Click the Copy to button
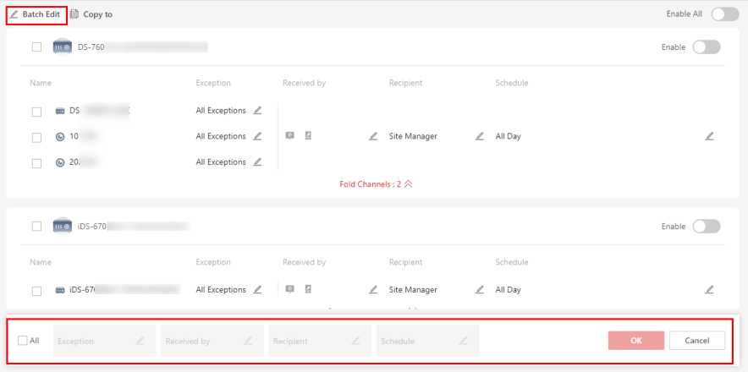The image size is (748, 372). [91, 14]
